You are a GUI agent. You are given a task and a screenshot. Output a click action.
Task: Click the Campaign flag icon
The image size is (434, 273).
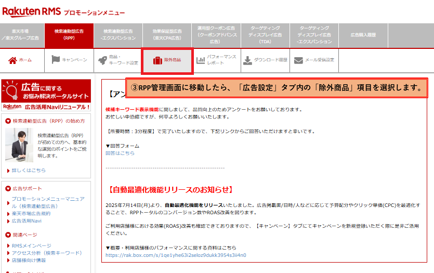[x=56, y=60]
